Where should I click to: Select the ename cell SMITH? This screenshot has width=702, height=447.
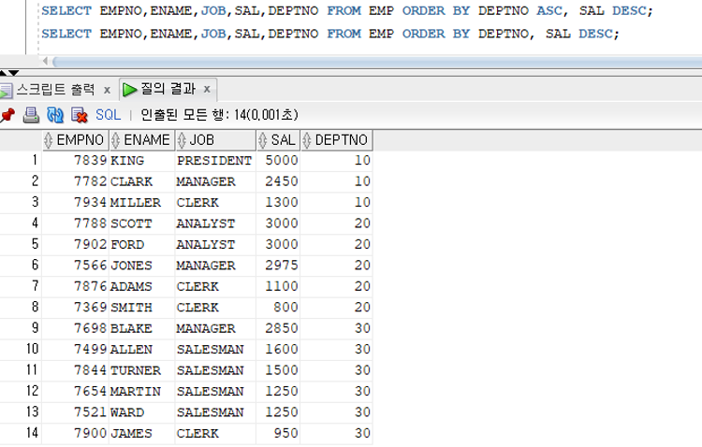coord(141,308)
